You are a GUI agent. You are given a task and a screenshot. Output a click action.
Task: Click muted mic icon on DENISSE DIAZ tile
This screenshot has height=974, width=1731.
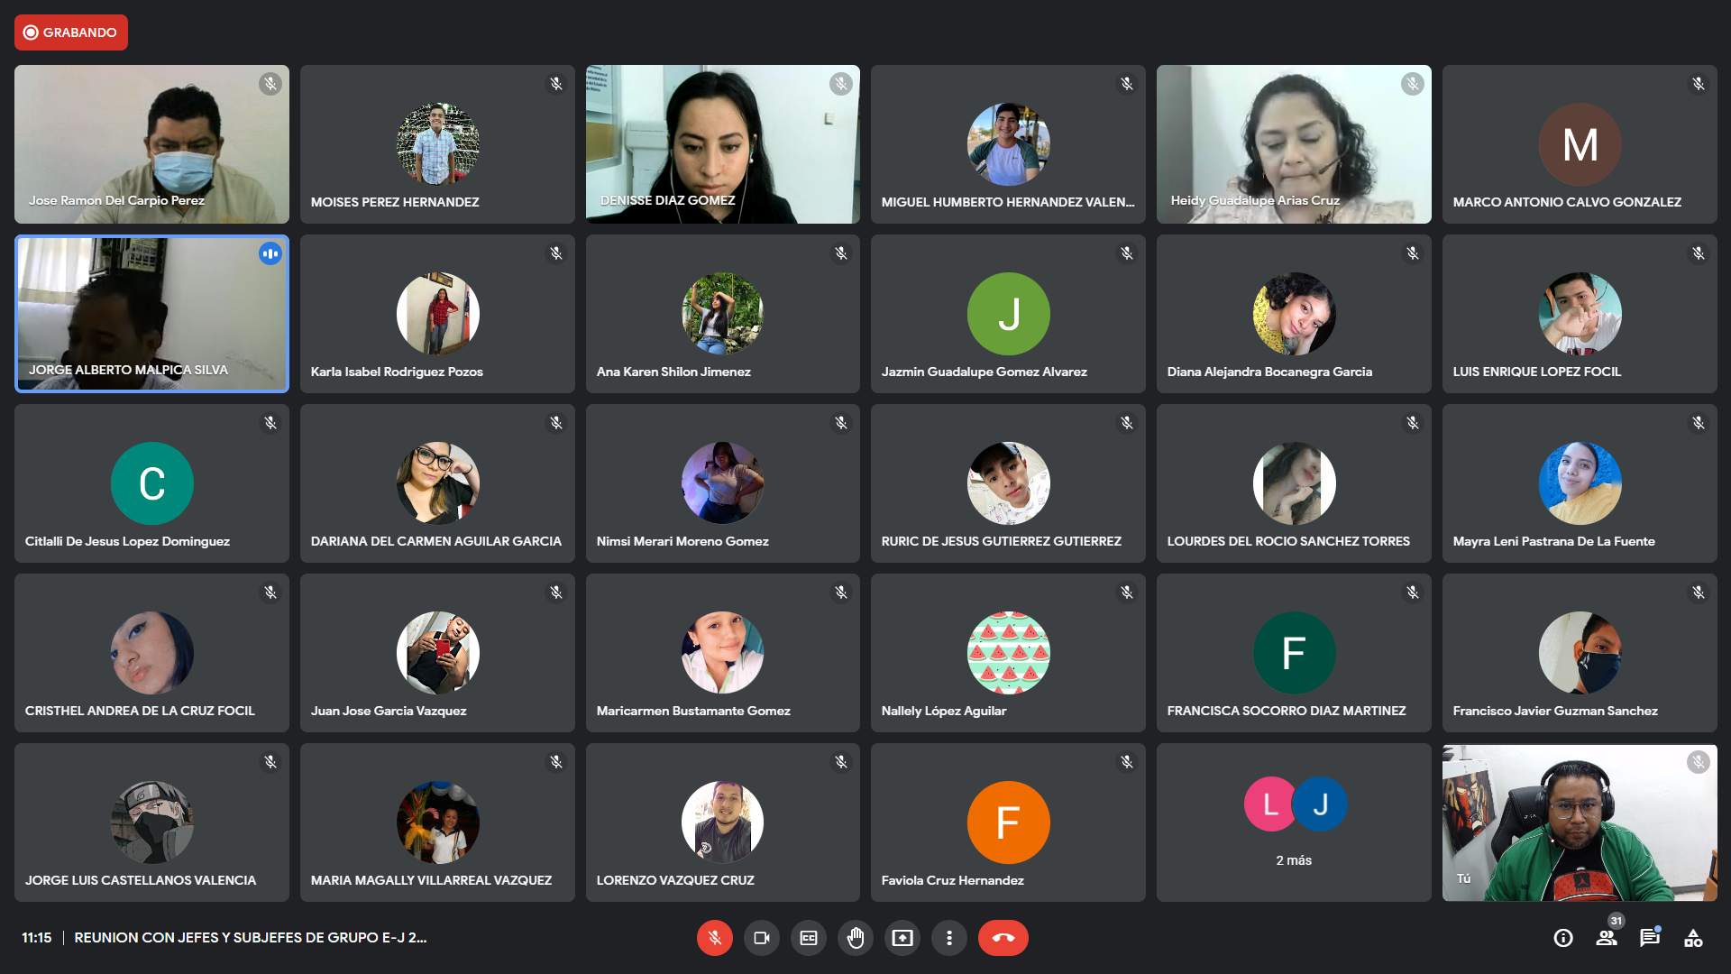pyautogui.click(x=841, y=84)
